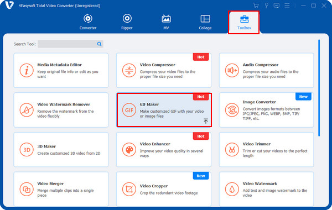Open the Converter tab
Viewport: 332px width, 210px height.
point(88,22)
